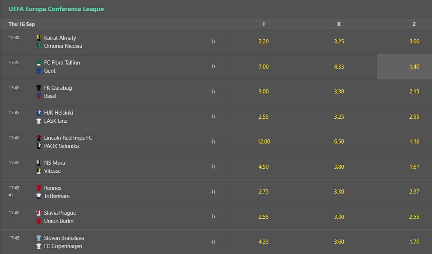Click stats icon for HJK Helsinki match
Image resolution: width=432 pixels, height=254 pixels.
pos(212,116)
